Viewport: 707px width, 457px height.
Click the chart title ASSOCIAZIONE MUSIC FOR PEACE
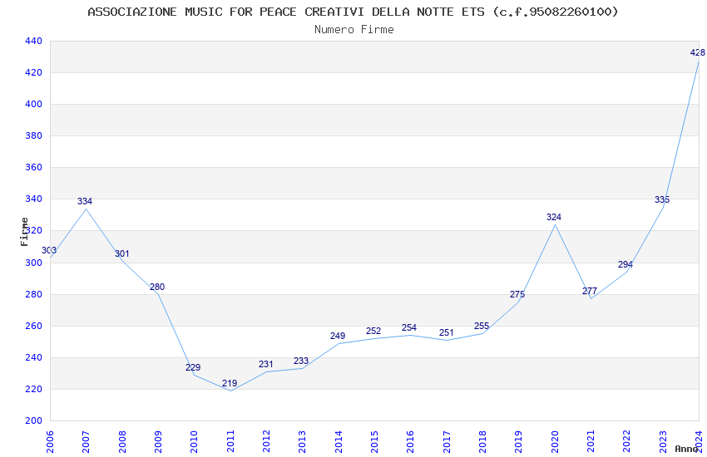(x=353, y=12)
